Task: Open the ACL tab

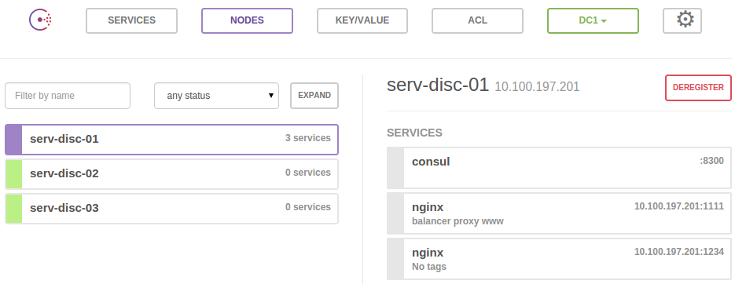Action: [477, 20]
